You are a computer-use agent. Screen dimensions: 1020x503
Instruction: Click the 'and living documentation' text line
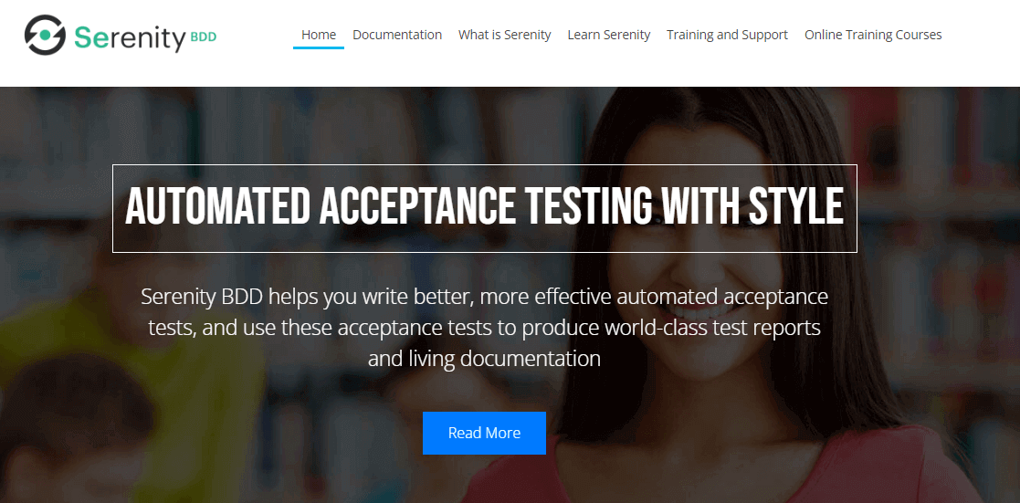click(x=484, y=359)
